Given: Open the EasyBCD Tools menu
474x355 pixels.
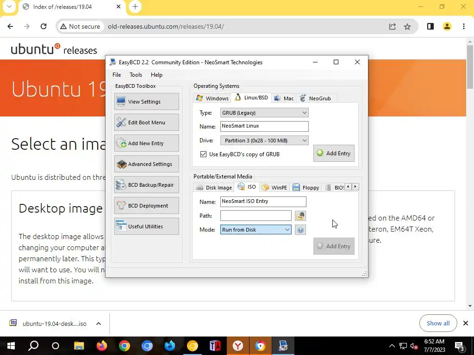Looking at the screenshot, I should (x=136, y=74).
